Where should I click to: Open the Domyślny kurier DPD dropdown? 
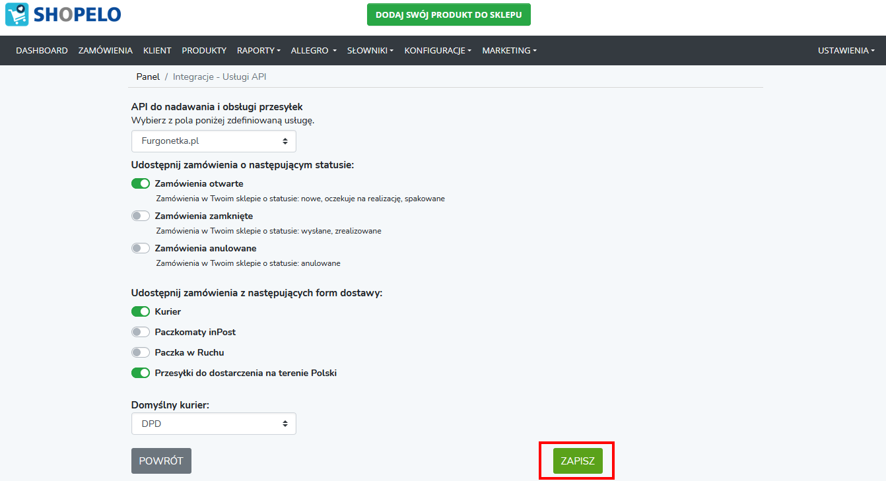click(214, 424)
